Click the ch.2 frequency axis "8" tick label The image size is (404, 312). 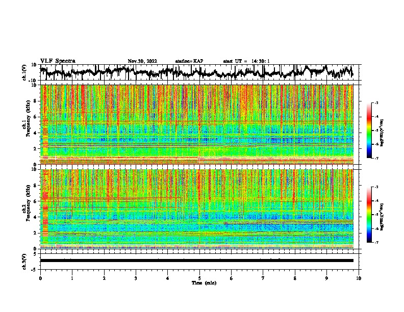coord(36,186)
